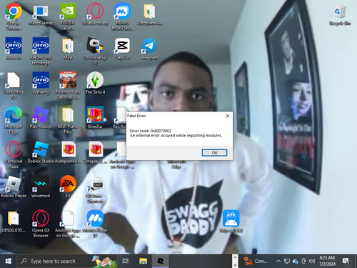Click the OculusSetup (3) installer icon

95,51
